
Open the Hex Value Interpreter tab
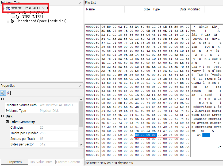pyautogui.click(x=42, y=162)
